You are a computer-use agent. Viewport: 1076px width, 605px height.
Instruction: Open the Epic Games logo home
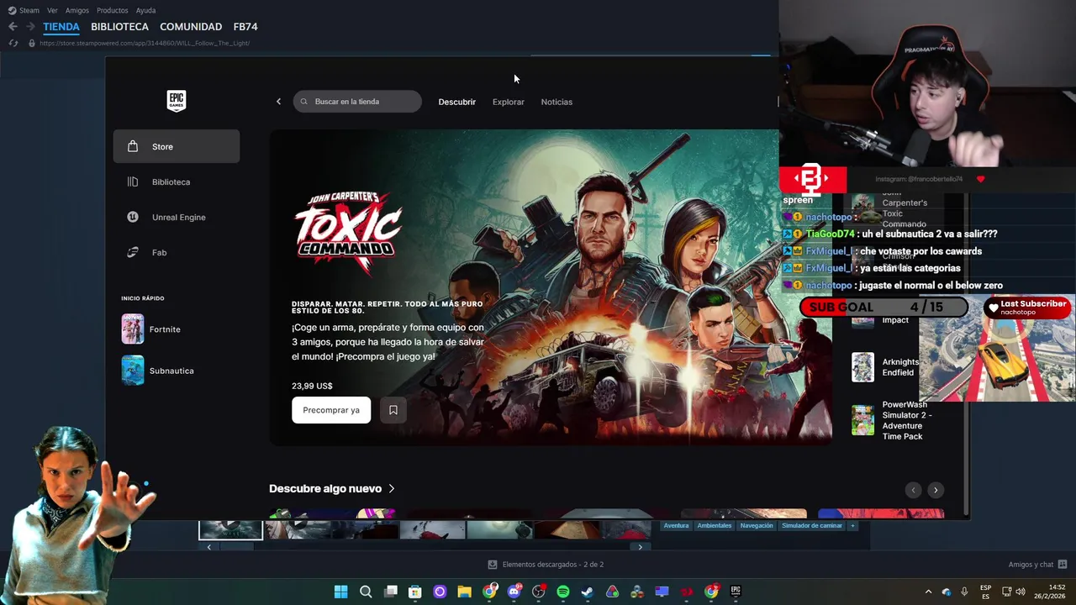pyautogui.click(x=176, y=101)
